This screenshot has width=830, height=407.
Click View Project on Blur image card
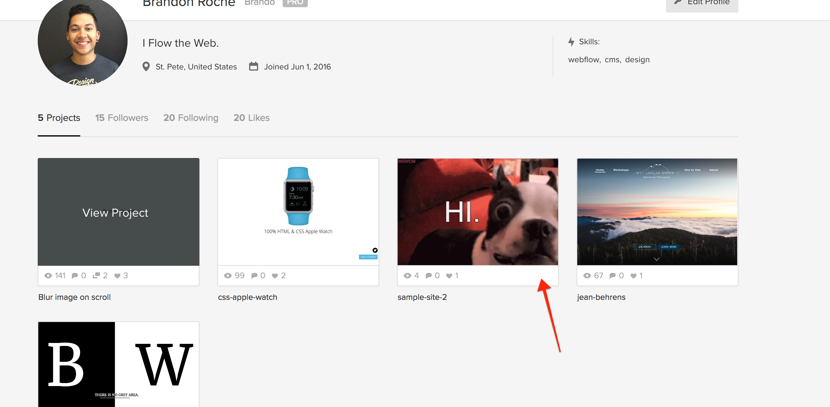(x=115, y=212)
